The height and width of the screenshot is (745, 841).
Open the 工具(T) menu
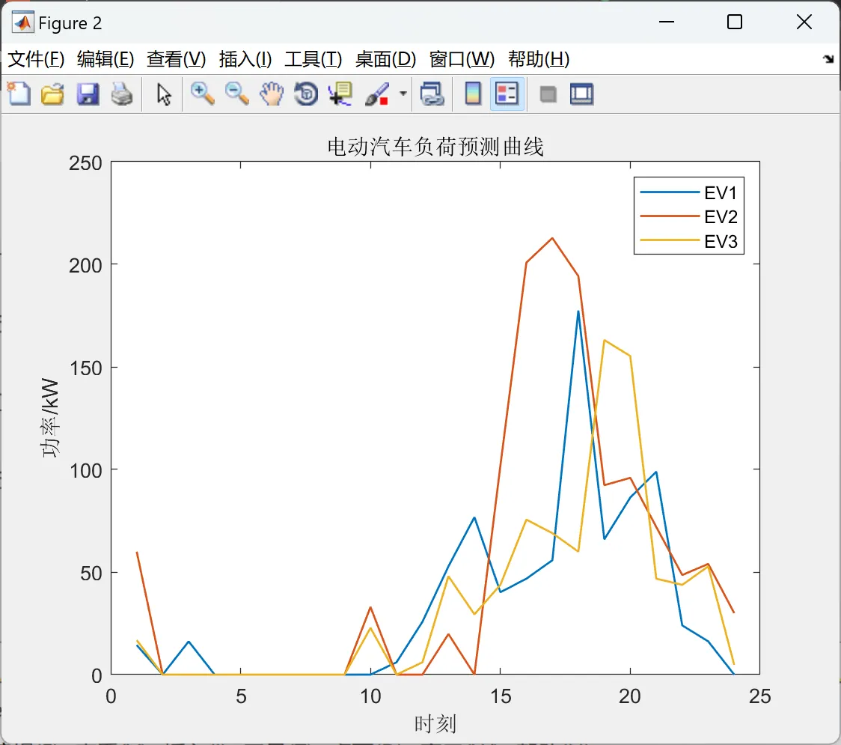click(x=314, y=59)
